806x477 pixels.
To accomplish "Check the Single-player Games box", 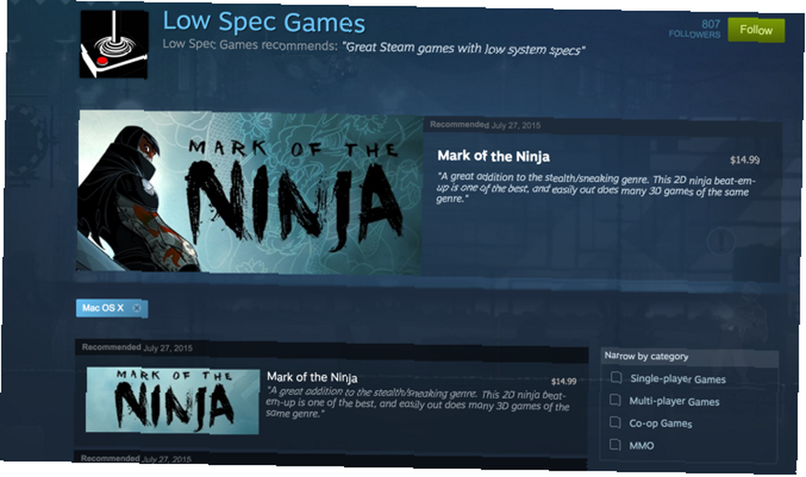I will pos(615,377).
